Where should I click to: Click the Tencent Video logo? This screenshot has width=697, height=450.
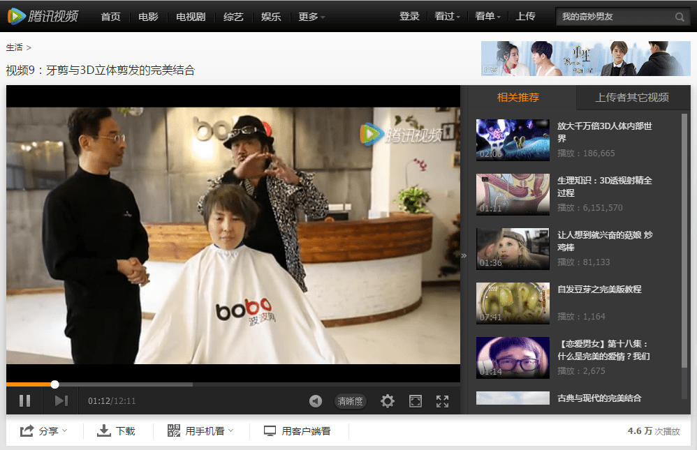click(43, 17)
